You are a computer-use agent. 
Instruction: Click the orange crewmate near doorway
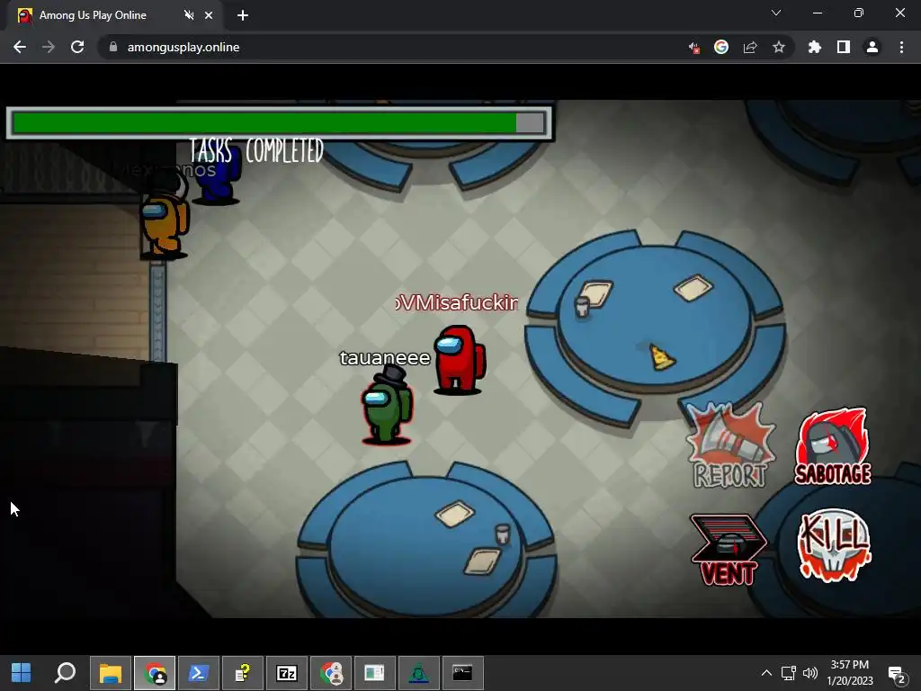point(164,220)
